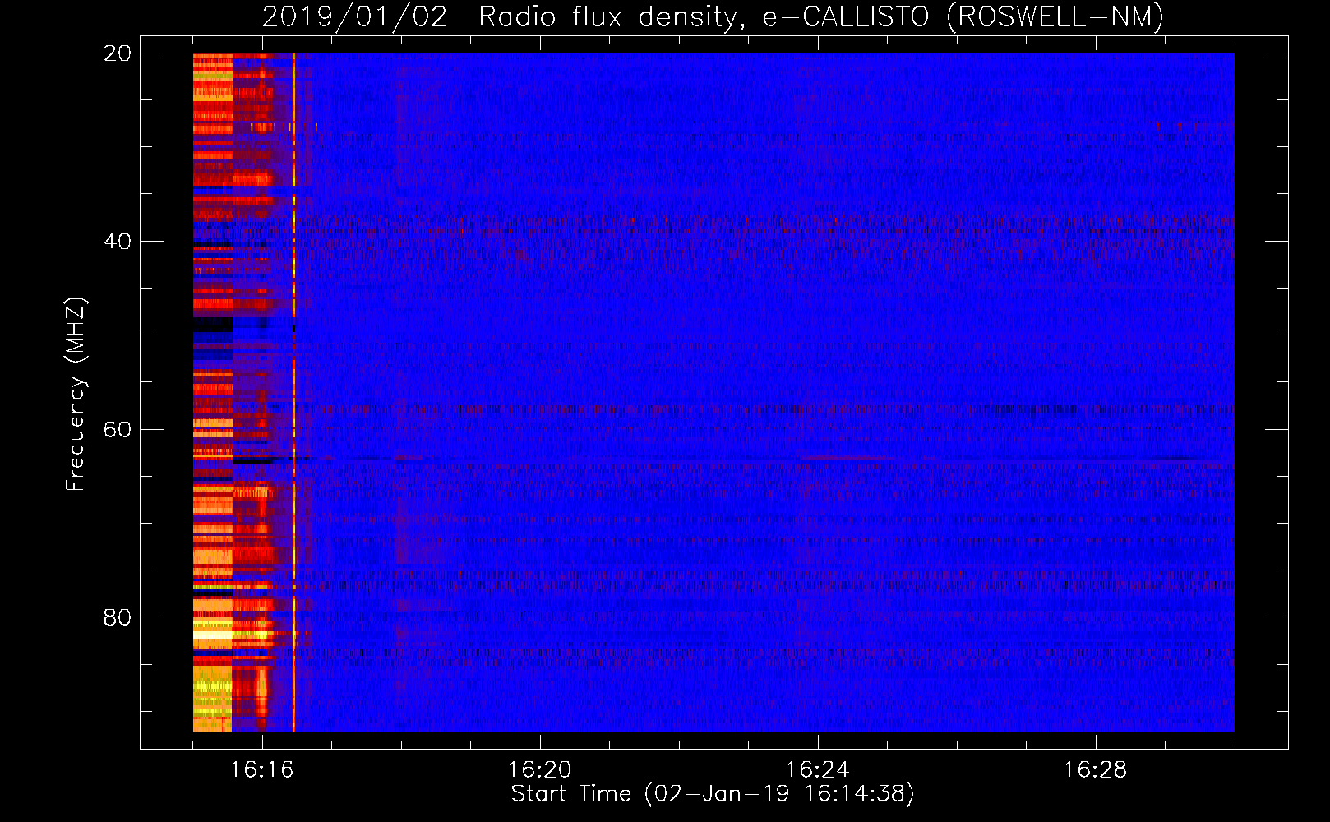The height and width of the screenshot is (822, 1330).
Task: Click the 16:16 time tick label
Action: pyautogui.click(x=262, y=769)
